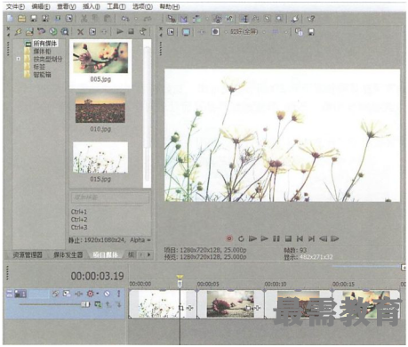Open Project Video Properties in preview toolbar

click(171, 32)
